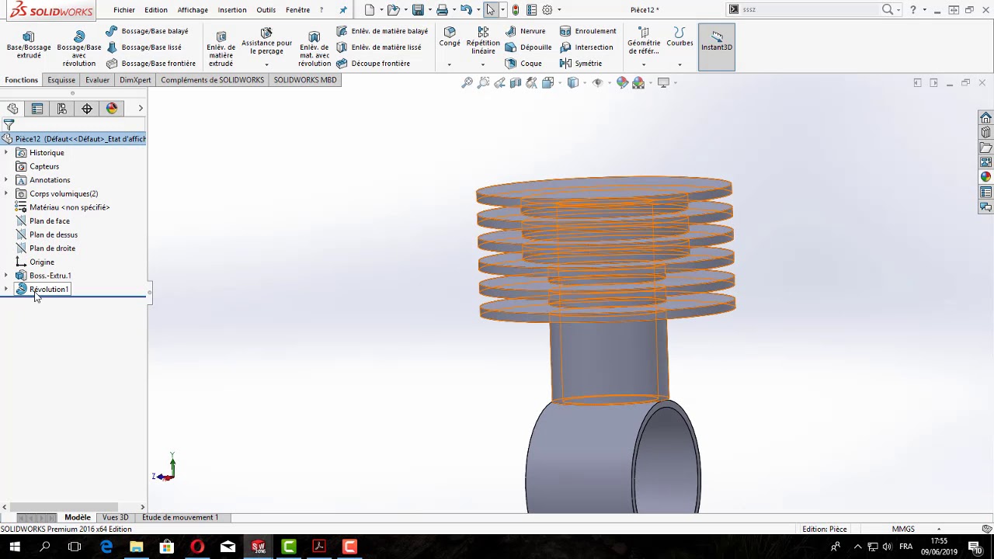Open the ConfigurationManager tab icon
Image resolution: width=994 pixels, height=559 pixels.
point(62,109)
